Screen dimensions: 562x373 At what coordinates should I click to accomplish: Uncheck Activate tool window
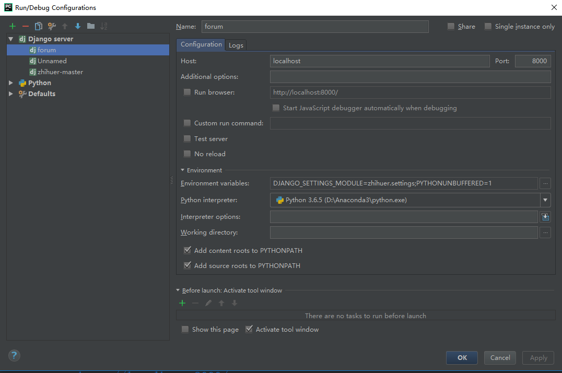(x=249, y=329)
